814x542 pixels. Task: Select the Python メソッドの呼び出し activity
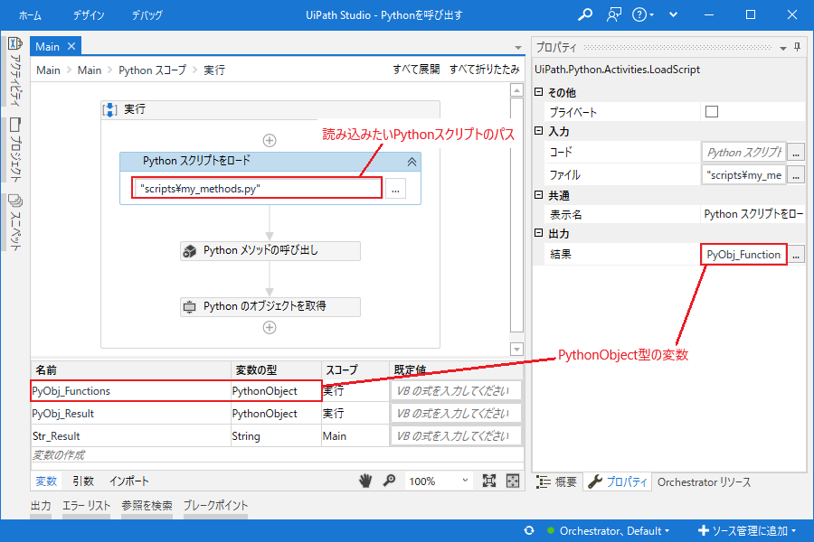tap(270, 251)
